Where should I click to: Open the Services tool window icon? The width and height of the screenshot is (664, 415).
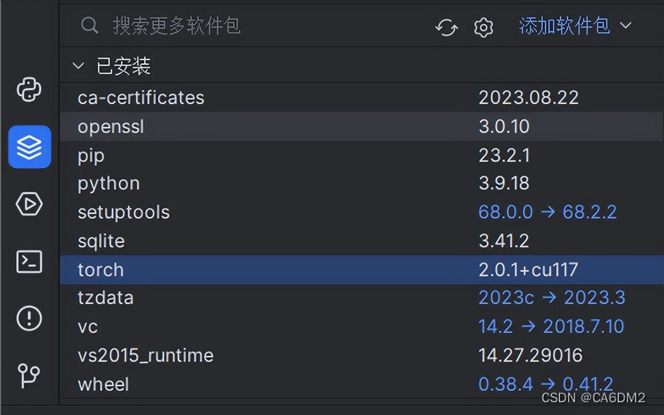[29, 204]
